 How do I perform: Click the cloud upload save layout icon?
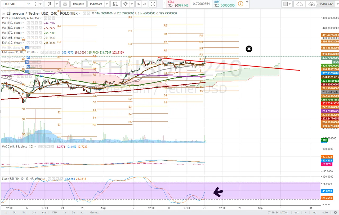(312, 4)
